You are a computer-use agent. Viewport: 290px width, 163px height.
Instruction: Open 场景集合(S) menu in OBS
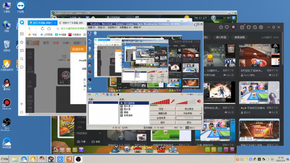point(125,28)
